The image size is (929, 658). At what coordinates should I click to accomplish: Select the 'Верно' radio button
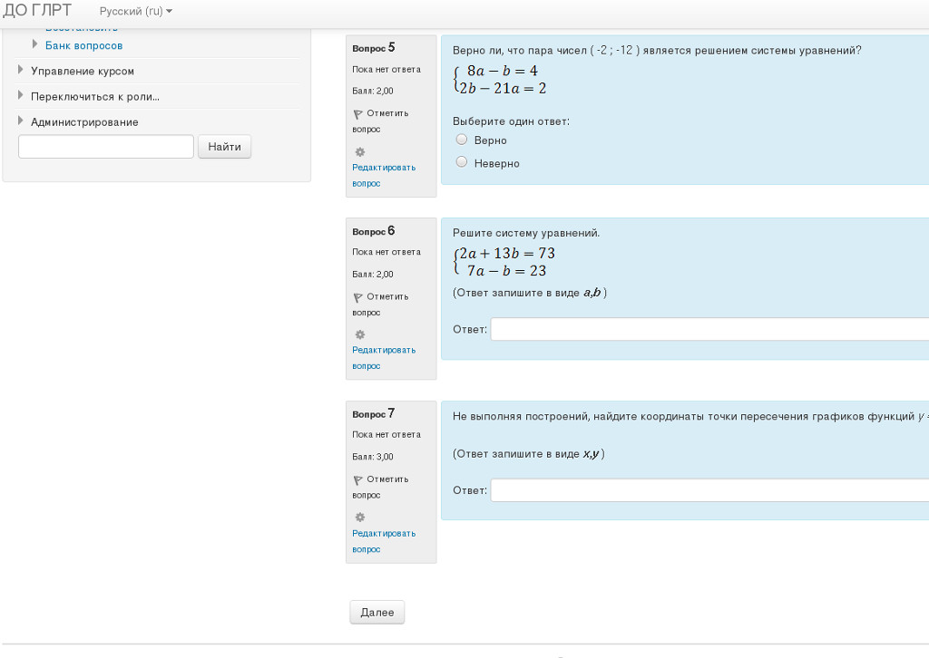[x=462, y=140]
